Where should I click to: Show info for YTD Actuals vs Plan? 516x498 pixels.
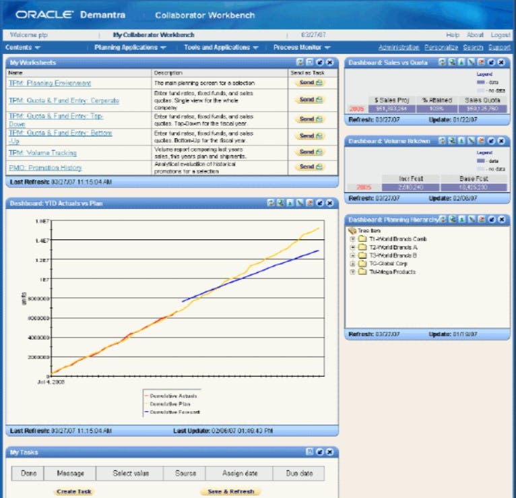[290, 203]
